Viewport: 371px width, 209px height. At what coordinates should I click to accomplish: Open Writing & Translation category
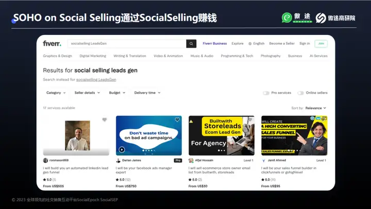pyautogui.click(x=130, y=56)
